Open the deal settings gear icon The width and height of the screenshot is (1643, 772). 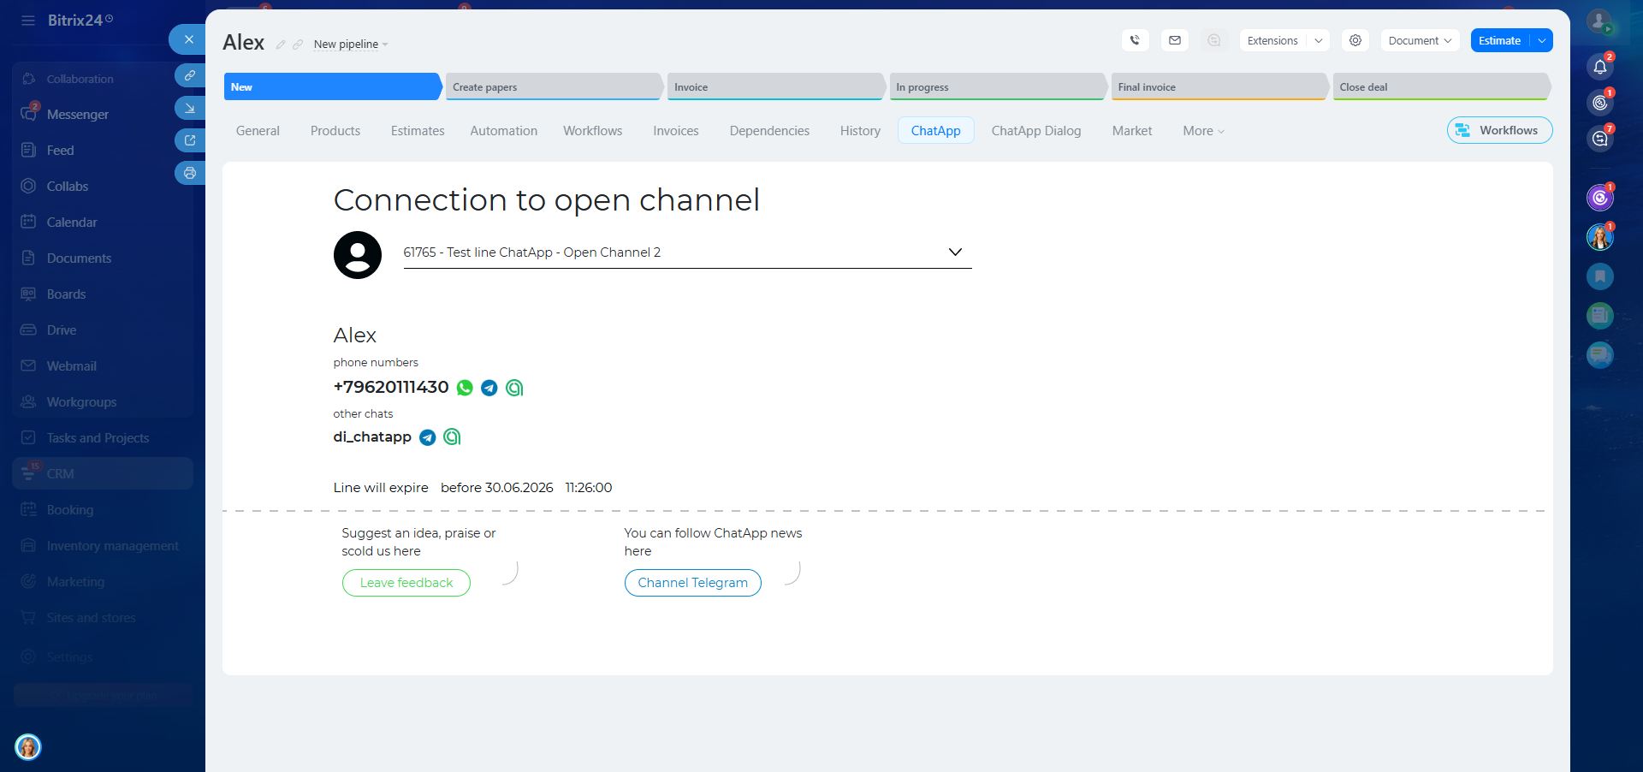point(1355,40)
